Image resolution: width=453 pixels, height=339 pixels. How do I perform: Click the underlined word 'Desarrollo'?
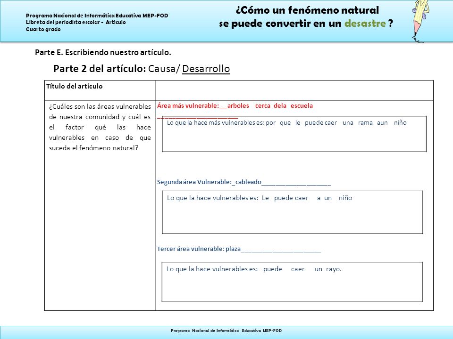(206, 69)
